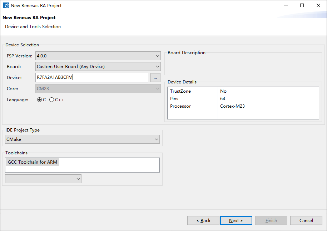This screenshot has width=327, height=231.
Task: Click the Finish button
Action: click(271, 220)
